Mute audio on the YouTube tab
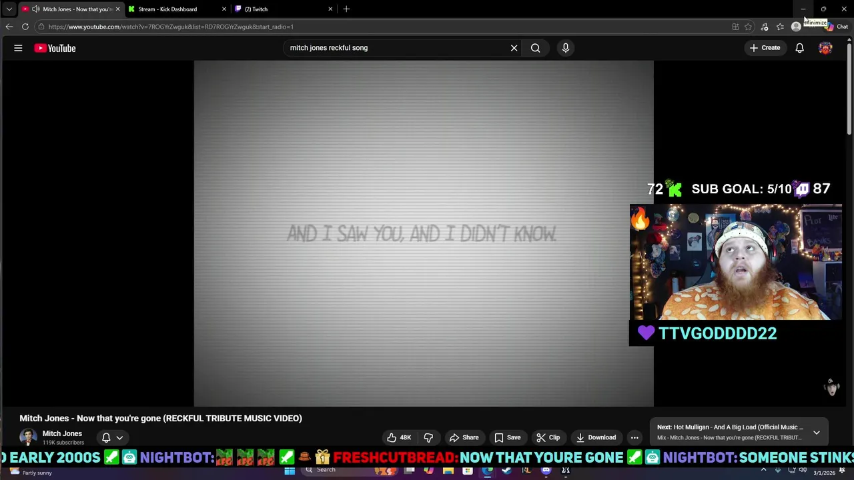Screen dimensions: 854x480 (x=35, y=9)
